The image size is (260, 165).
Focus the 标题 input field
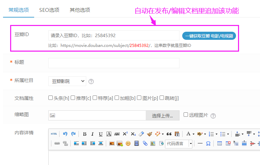(x=114, y=63)
